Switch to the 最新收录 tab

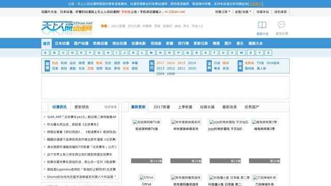coord(230,107)
